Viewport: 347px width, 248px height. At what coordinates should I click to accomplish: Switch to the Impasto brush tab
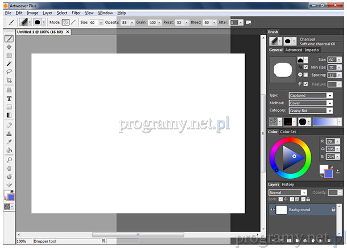(312, 50)
